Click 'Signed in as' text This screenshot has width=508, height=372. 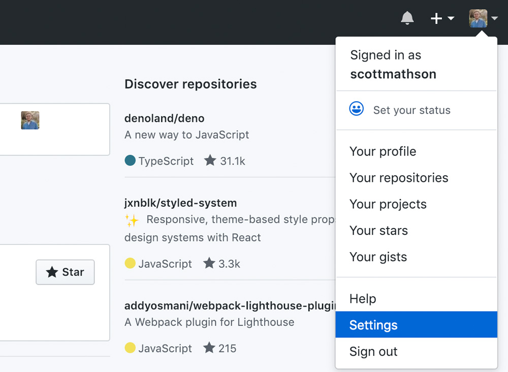386,55
